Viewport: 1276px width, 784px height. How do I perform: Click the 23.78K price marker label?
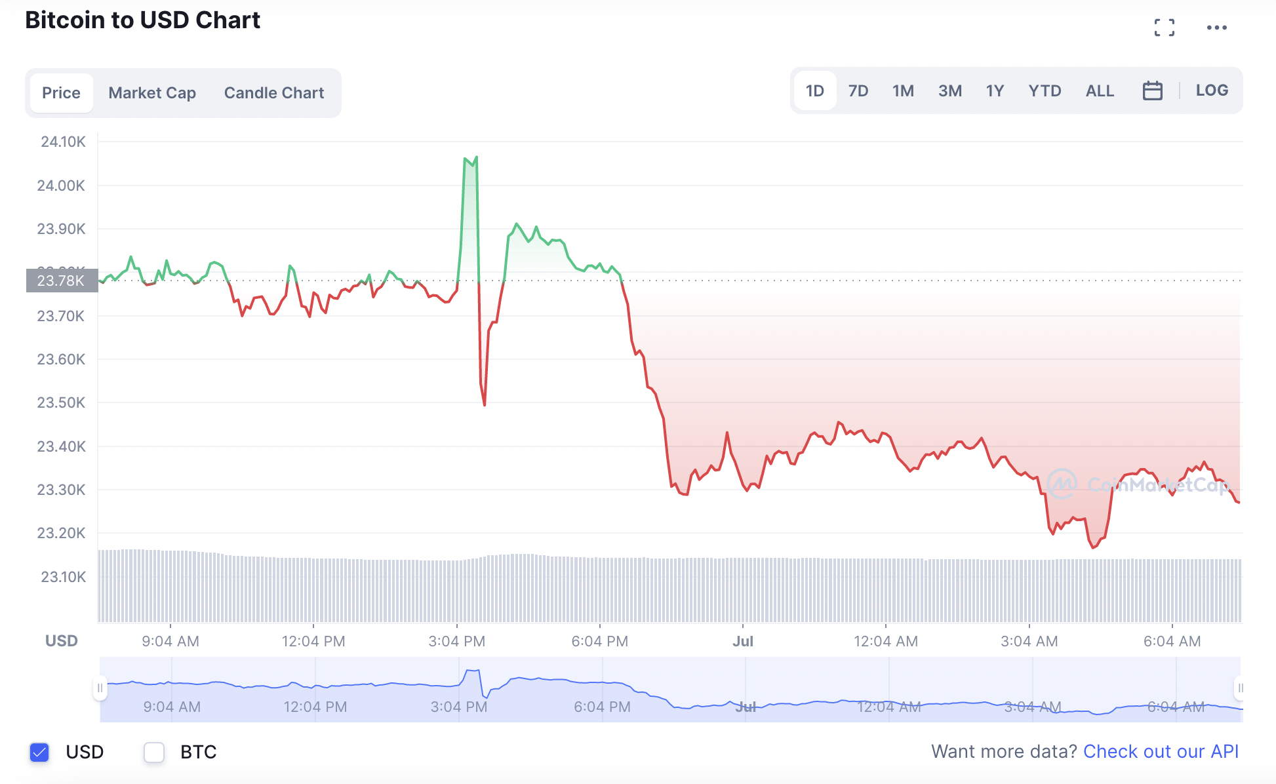coord(62,281)
